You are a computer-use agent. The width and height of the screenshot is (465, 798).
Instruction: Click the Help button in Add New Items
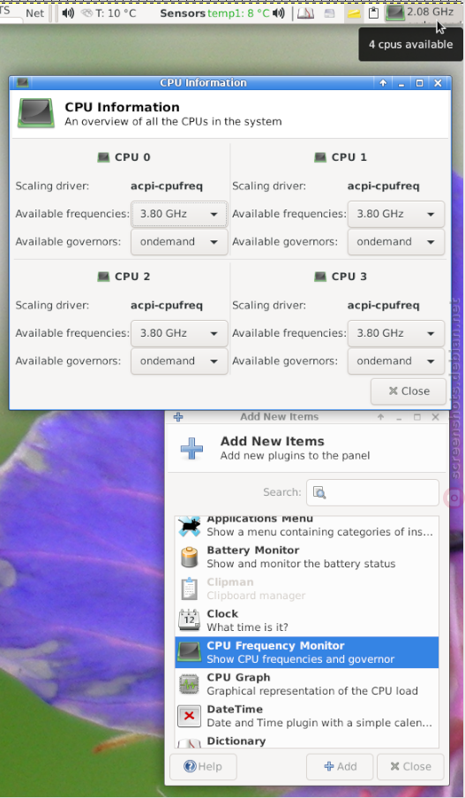point(203,766)
